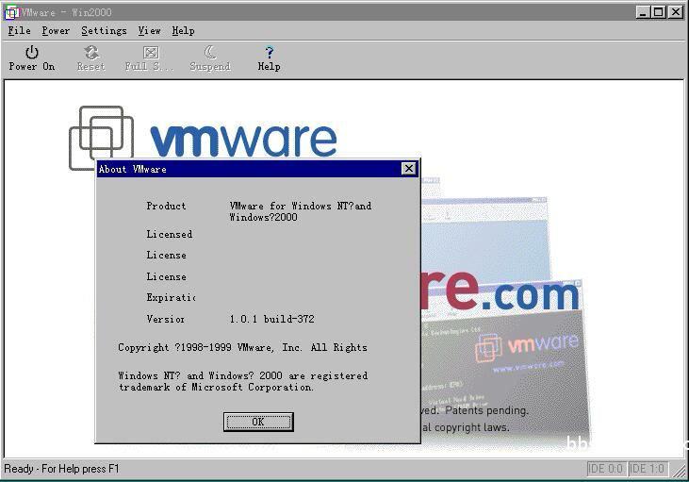Open the File menu
The image size is (689, 482).
pyautogui.click(x=20, y=31)
